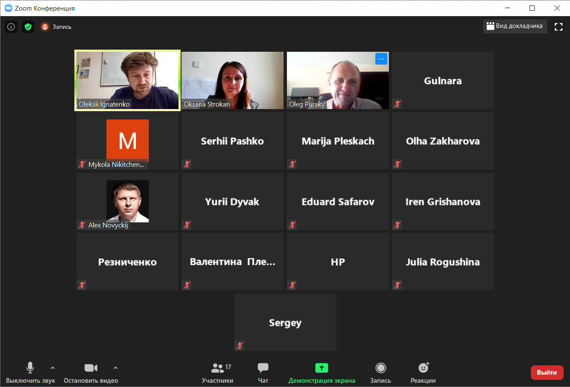Switch layout via Вид докладчика

point(515,26)
